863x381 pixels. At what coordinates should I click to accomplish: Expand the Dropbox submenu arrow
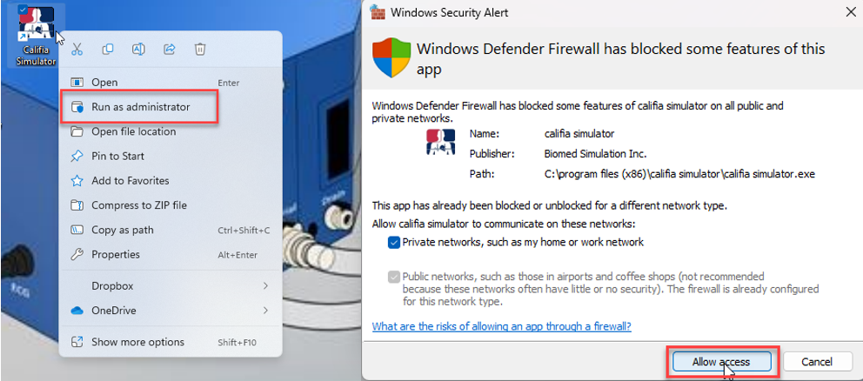pyautogui.click(x=265, y=285)
